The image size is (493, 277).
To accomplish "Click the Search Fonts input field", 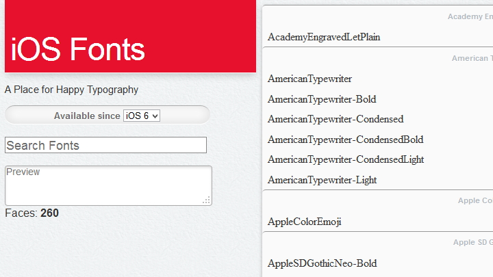I will pyautogui.click(x=105, y=145).
